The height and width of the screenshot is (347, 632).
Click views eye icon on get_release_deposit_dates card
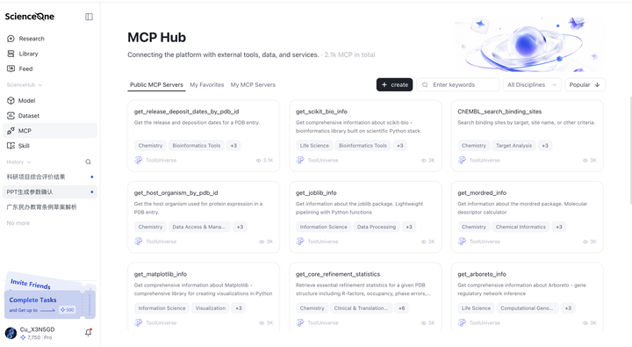coord(258,160)
